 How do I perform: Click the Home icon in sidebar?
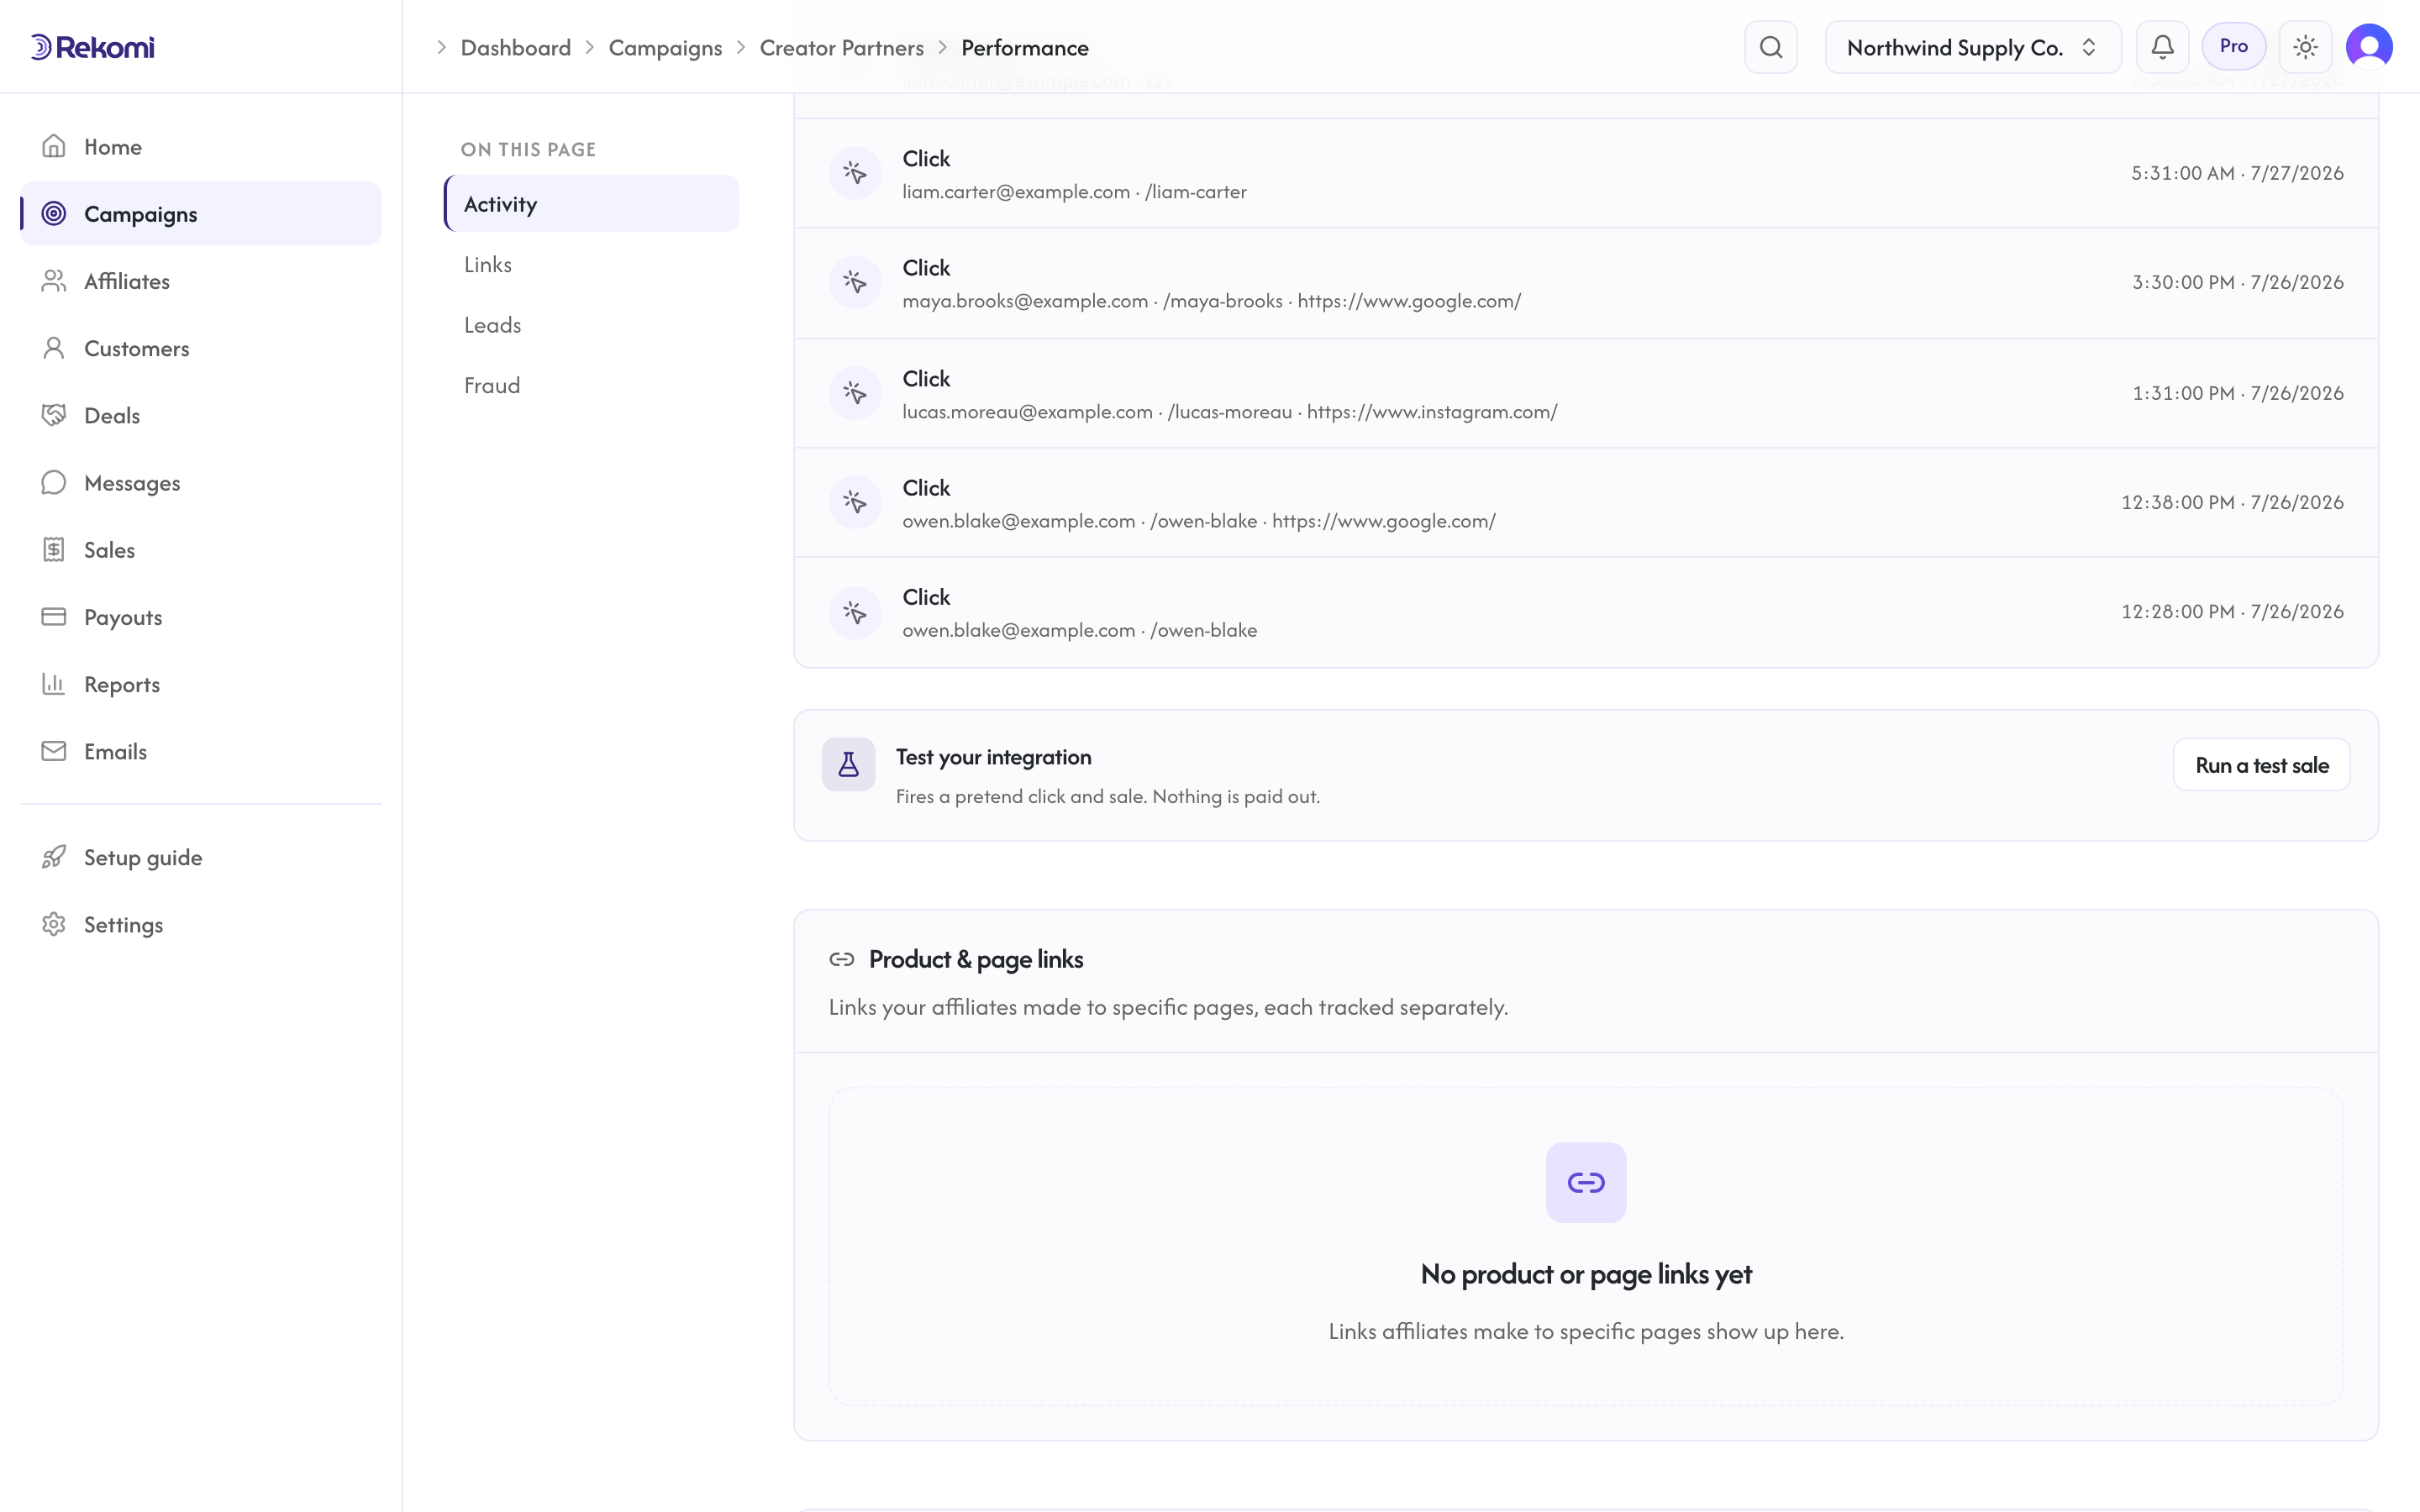(54, 146)
